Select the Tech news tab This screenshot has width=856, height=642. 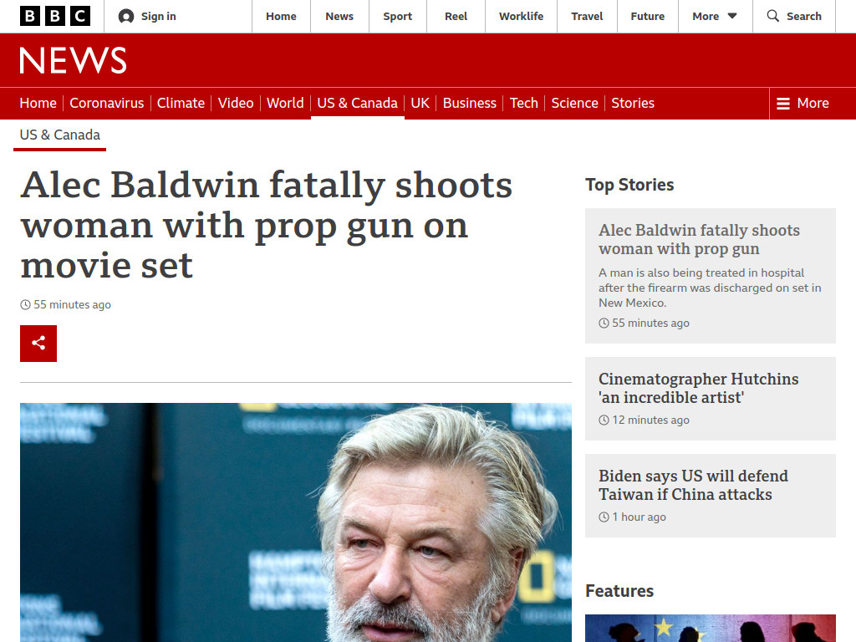(524, 103)
